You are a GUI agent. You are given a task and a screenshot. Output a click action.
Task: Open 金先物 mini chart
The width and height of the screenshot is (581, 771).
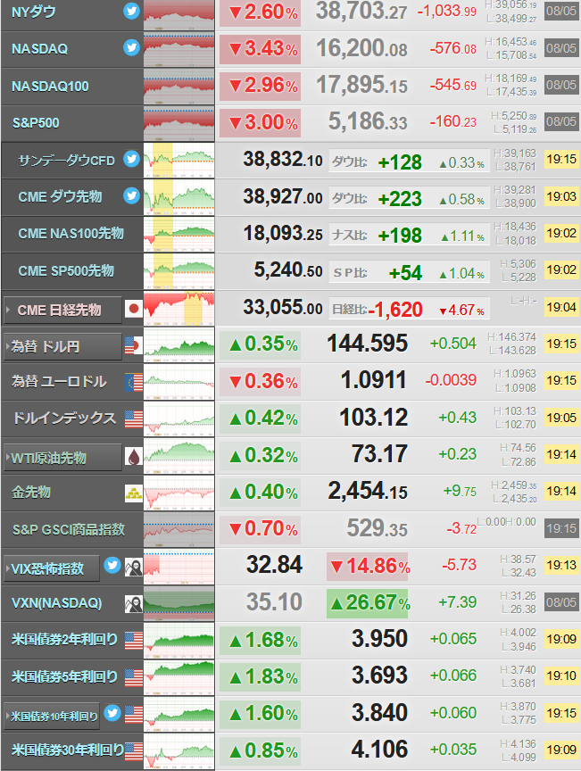[179, 493]
